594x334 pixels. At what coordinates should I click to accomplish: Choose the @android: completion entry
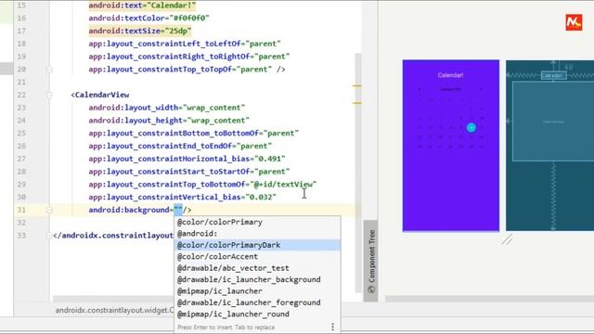tap(257, 234)
